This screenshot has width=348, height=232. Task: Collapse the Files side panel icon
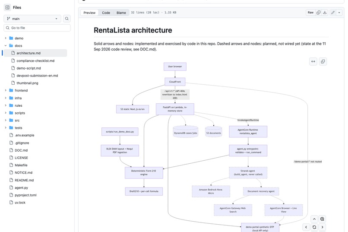[x=7, y=7]
